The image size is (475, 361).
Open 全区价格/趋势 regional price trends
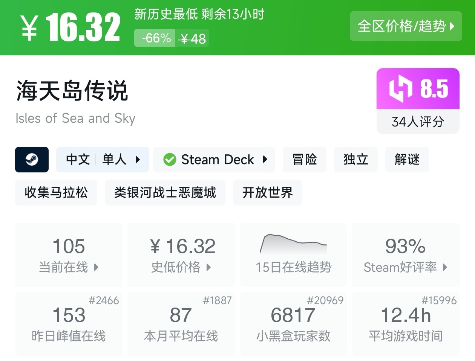click(406, 26)
